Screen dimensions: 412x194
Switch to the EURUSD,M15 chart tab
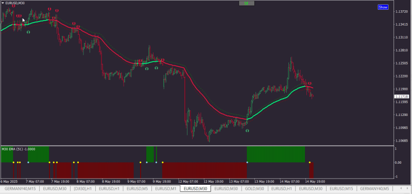coord(341,188)
